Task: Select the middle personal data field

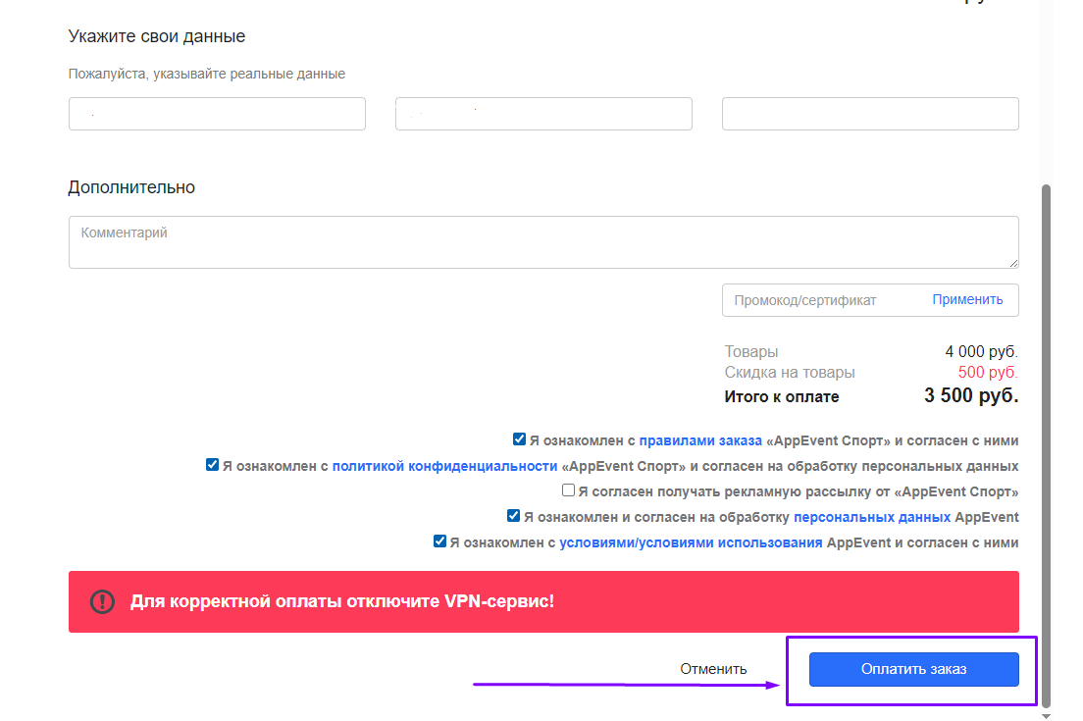Action: point(543,114)
